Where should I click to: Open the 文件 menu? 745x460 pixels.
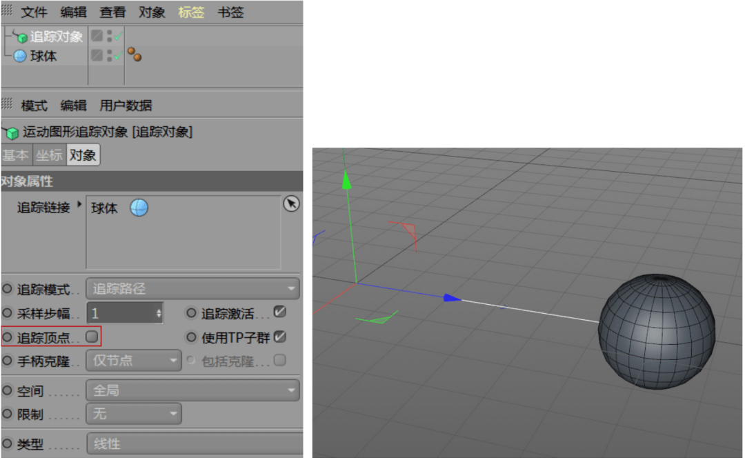tap(34, 12)
